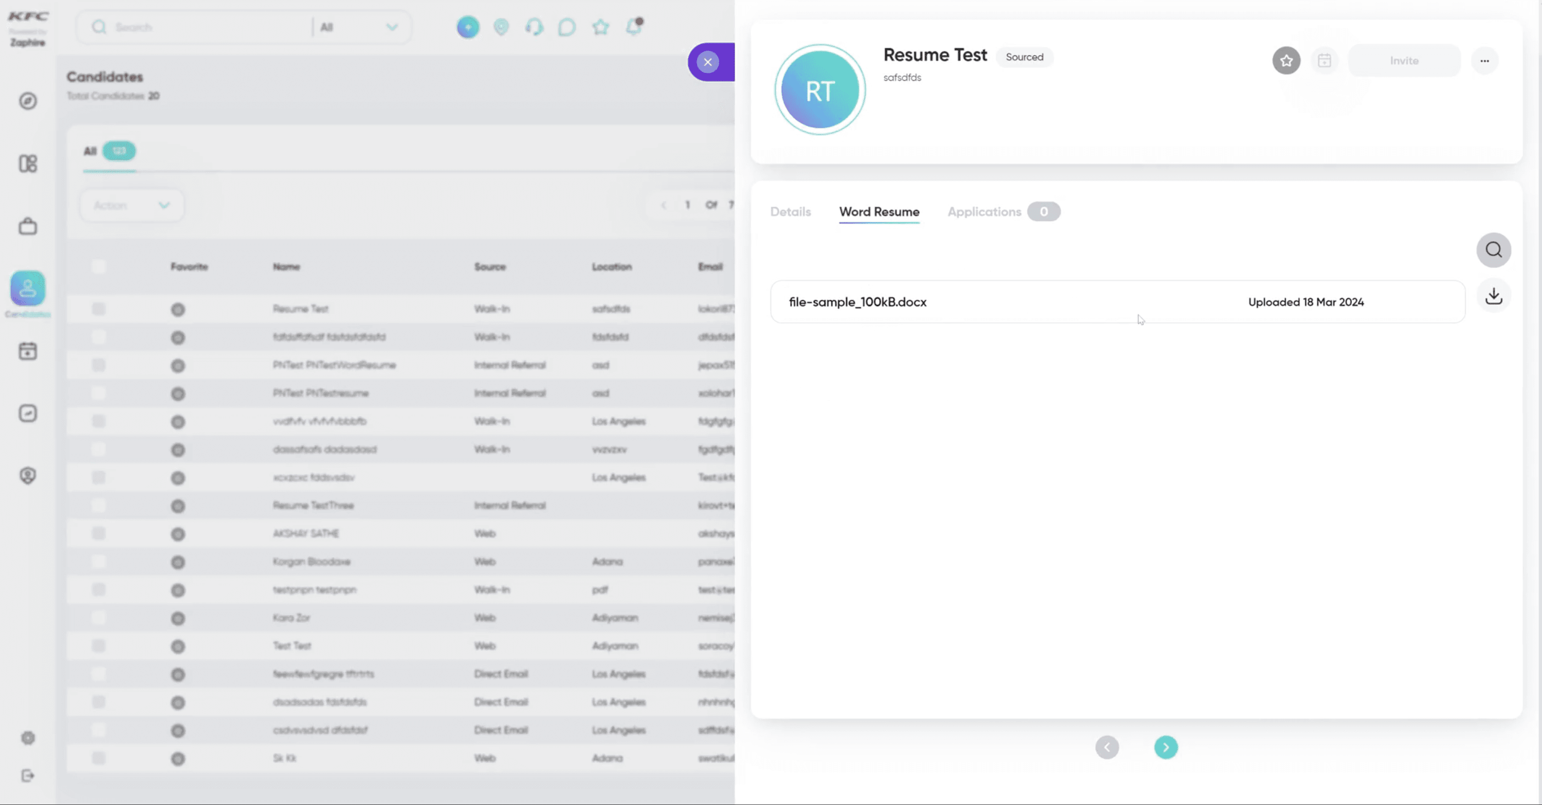Switch to the Details tab
The width and height of the screenshot is (1542, 805).
click(790, 212)
